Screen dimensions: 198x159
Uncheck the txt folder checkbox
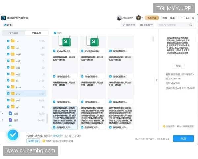tap(8, 41)
